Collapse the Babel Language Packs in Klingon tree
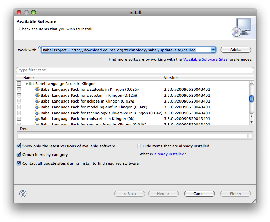Image resolution: width=270 pixels, height=222 pixels. 27,84
